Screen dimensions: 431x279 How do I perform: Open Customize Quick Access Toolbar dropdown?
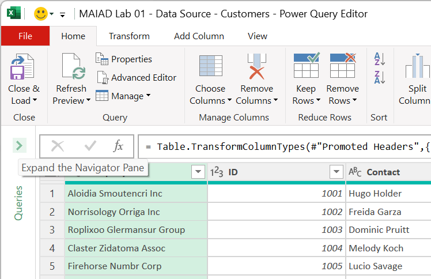pos(63,14)
